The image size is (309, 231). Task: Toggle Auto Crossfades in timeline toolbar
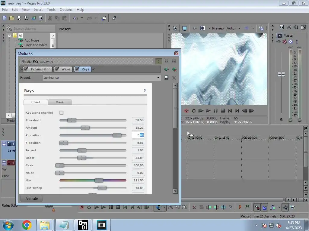(265, 208)
